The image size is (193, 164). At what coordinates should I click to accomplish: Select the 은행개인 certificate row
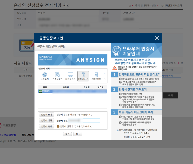(72, 91)
